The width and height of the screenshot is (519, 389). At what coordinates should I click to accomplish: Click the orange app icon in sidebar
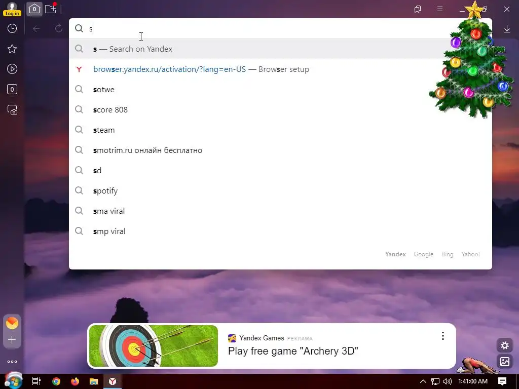click(12, 323)
